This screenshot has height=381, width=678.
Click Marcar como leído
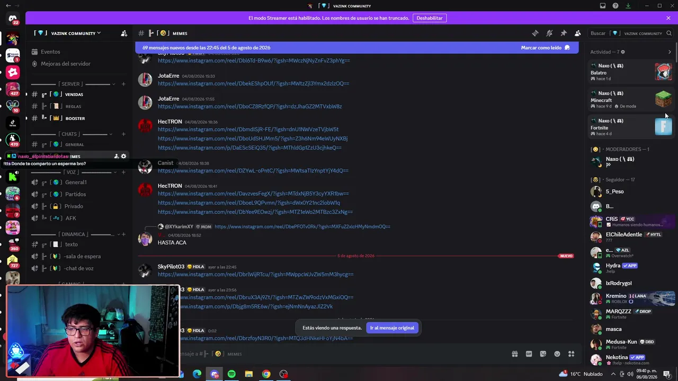[x=545, y=48]
